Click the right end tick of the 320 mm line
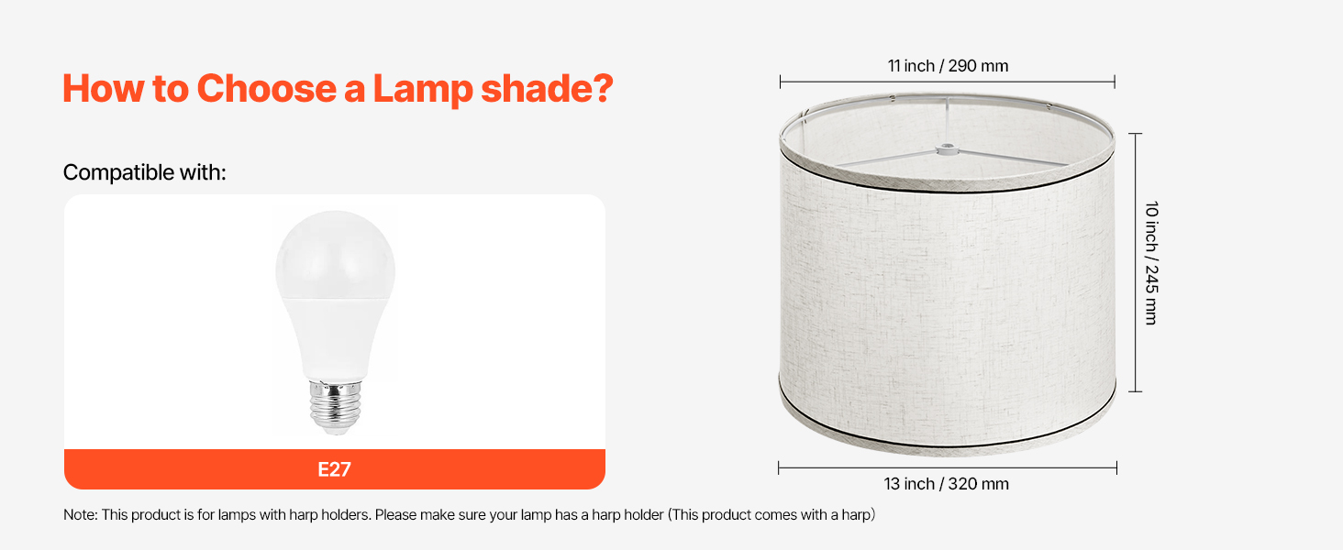 click(1116, 468)
